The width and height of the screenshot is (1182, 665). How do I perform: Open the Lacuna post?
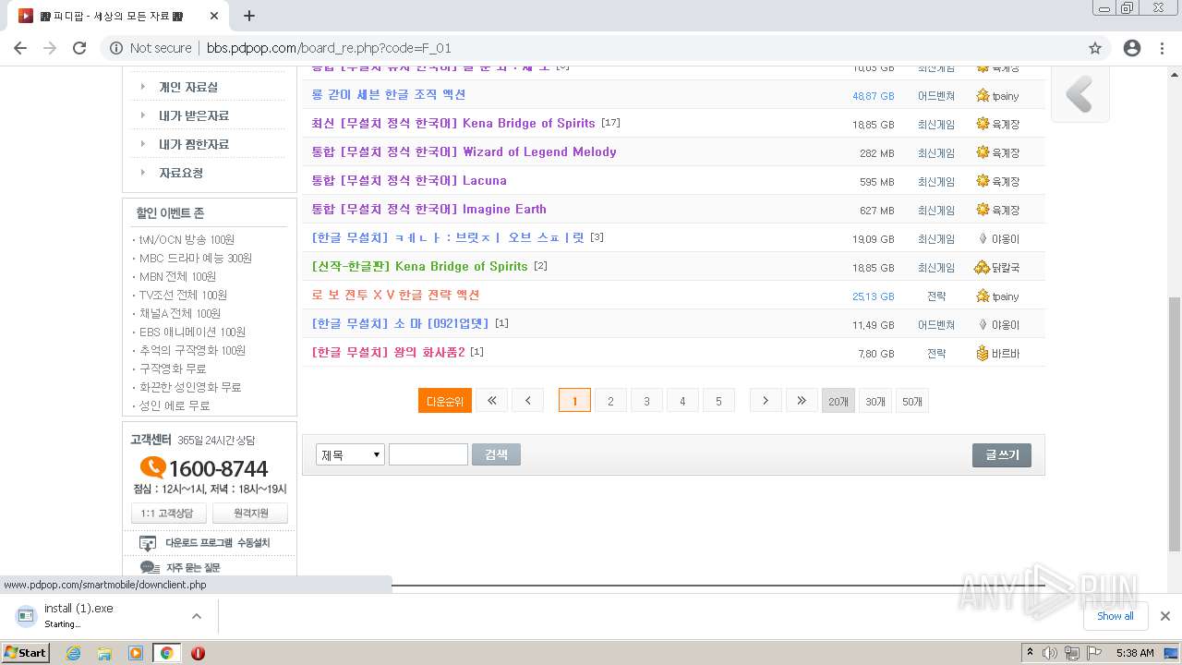pyautogui.click(x=409, y=180)
